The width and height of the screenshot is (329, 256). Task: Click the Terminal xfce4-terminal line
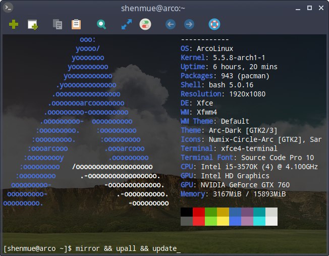coord(229,148)
